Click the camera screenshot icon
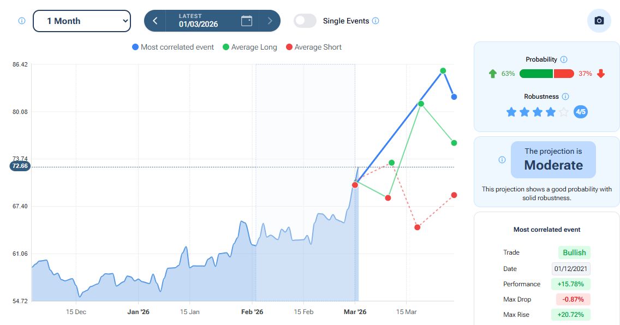The width and height of the screenshot is (620, 325). coord(599,21)
